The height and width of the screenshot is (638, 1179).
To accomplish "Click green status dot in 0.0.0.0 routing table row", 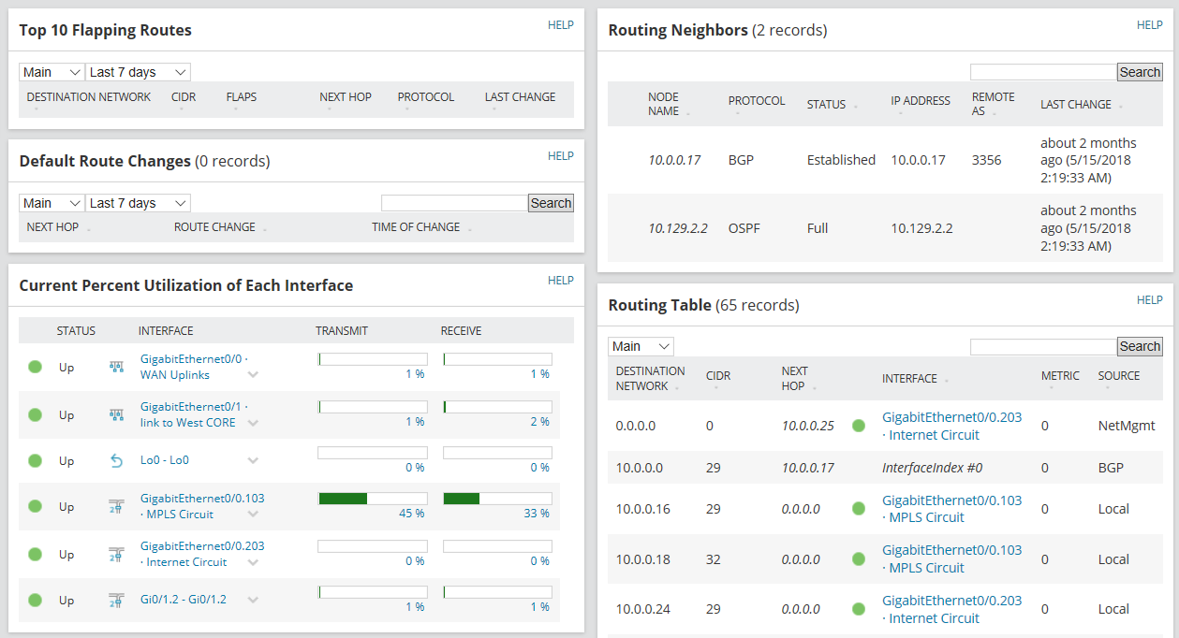I will [859, 426].
